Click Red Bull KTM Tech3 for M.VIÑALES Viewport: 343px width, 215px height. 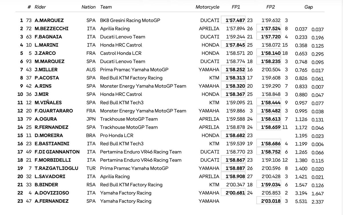122,103
